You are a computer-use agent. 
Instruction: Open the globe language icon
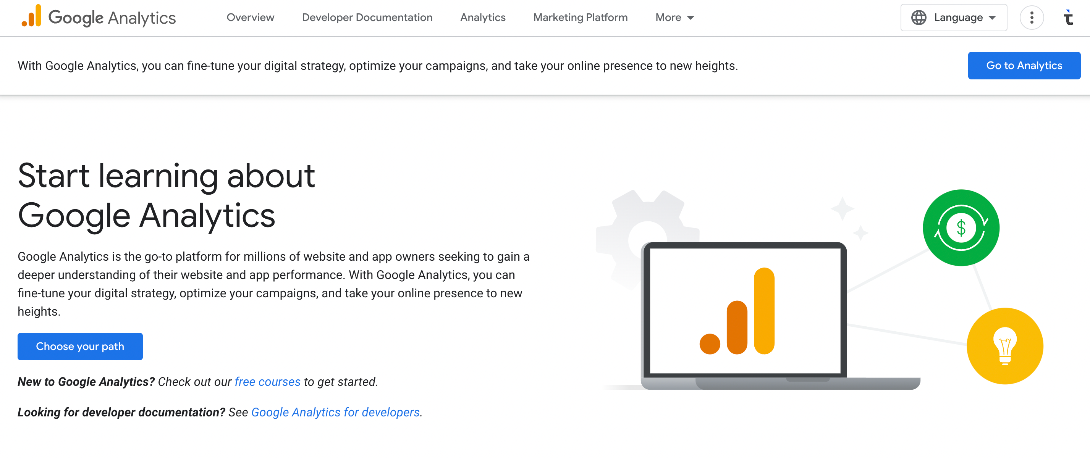pos(919,17)
